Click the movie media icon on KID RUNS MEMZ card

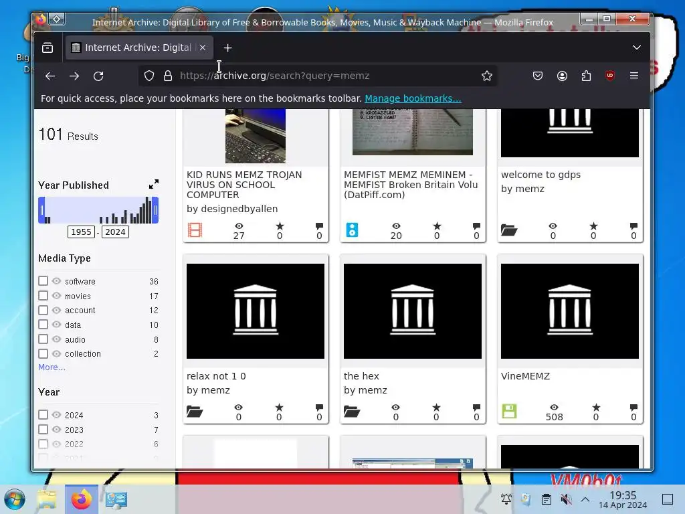coord(195,230)
